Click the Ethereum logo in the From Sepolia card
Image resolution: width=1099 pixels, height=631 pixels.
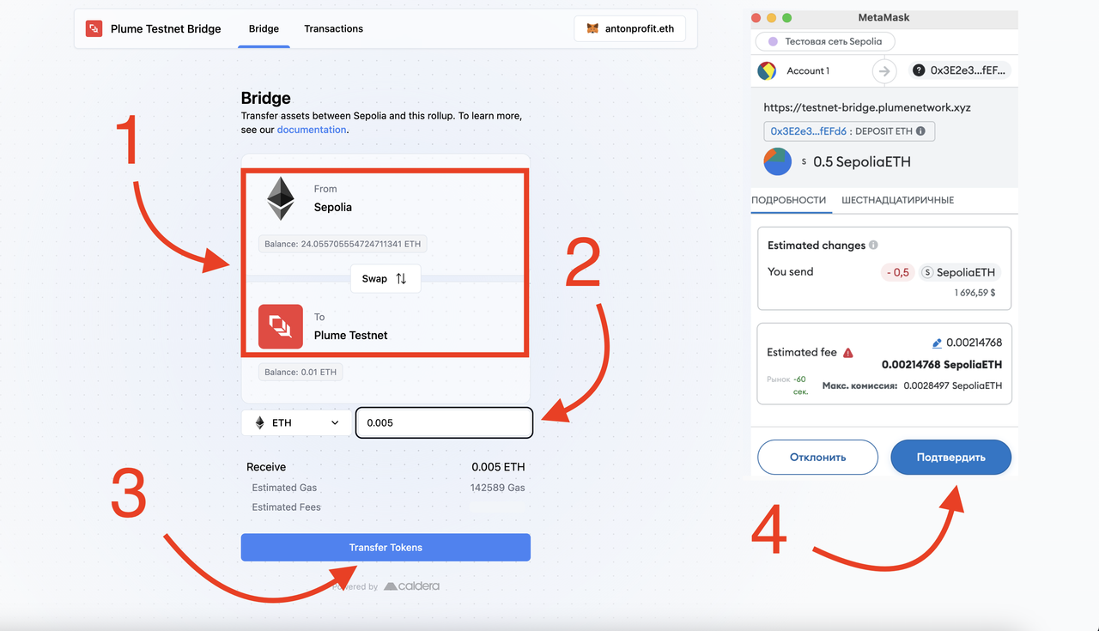coord(280,199)
